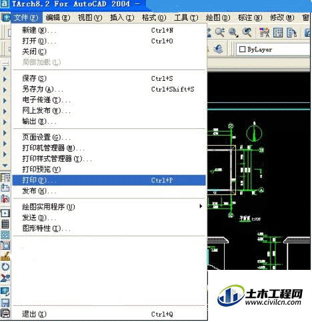Open the 插入(I) menu

[x=122, y=17]
